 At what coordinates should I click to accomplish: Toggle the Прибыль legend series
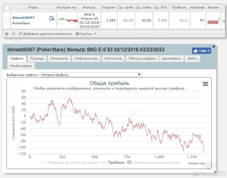pyautogui.click(x=113, y=162)
